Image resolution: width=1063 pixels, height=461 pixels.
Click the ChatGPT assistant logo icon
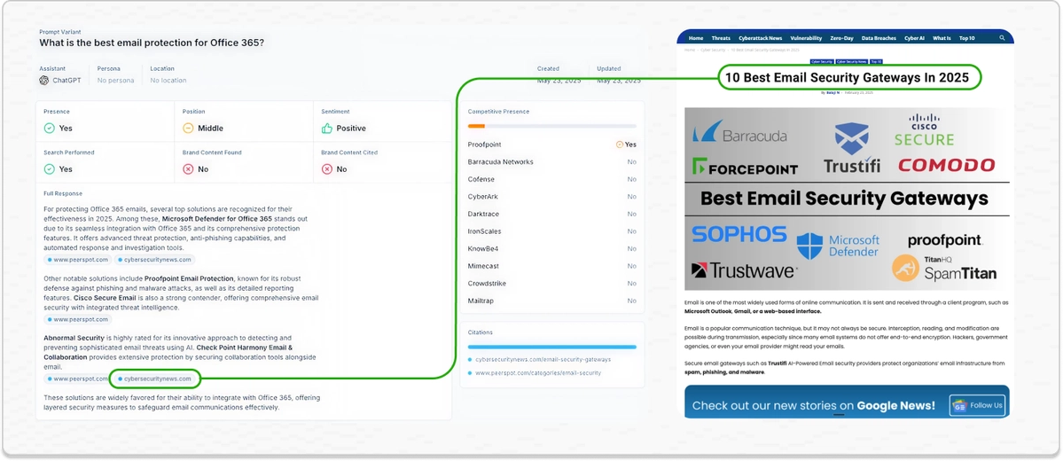point(44,80)
